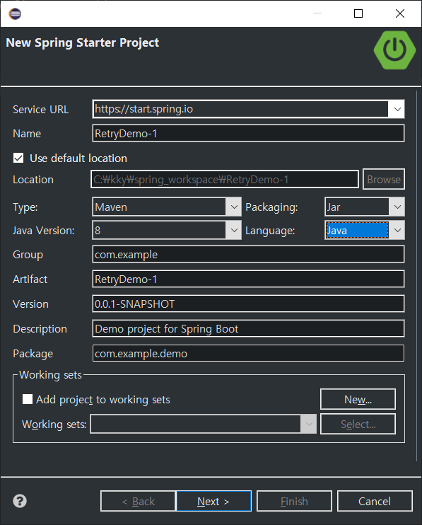Uncheck Use default location
This screenshot has width=422, height=525.
point(18,158)
